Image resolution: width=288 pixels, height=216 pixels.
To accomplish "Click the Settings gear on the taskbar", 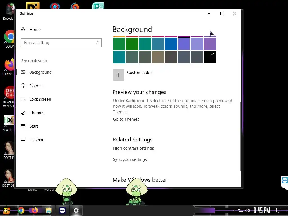I will [x=76, y=210].
